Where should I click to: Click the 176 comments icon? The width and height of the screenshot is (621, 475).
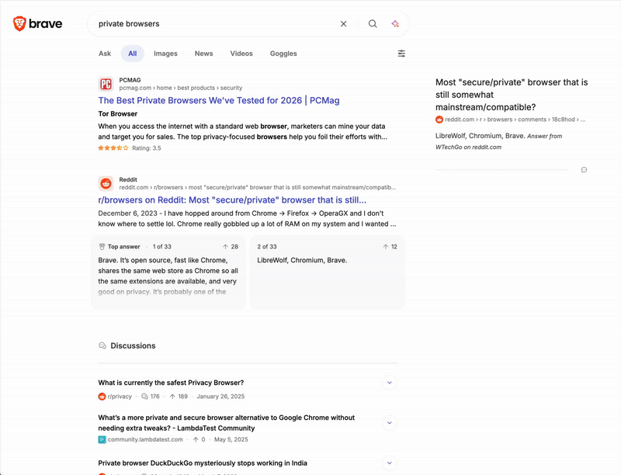pyautogui.click(x=144, y=397)
